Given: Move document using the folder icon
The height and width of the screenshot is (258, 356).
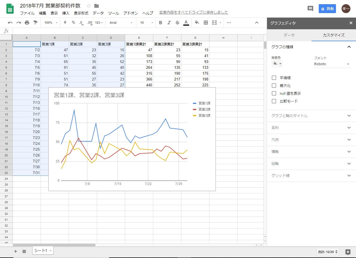Looking at the screenshot, I should 97,6.
